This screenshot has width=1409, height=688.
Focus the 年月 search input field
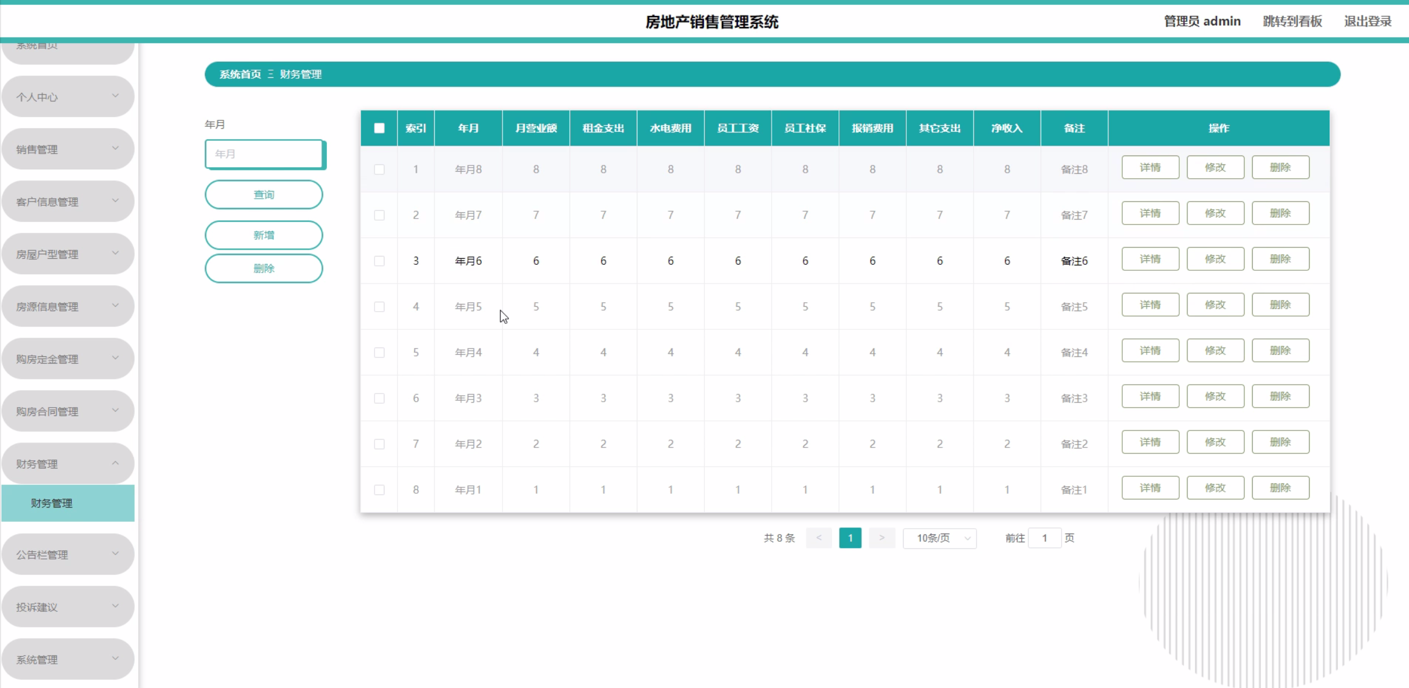tap(263, 154)
